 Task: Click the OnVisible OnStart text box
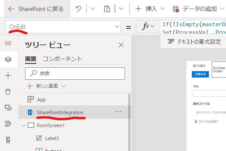point(219,69)
